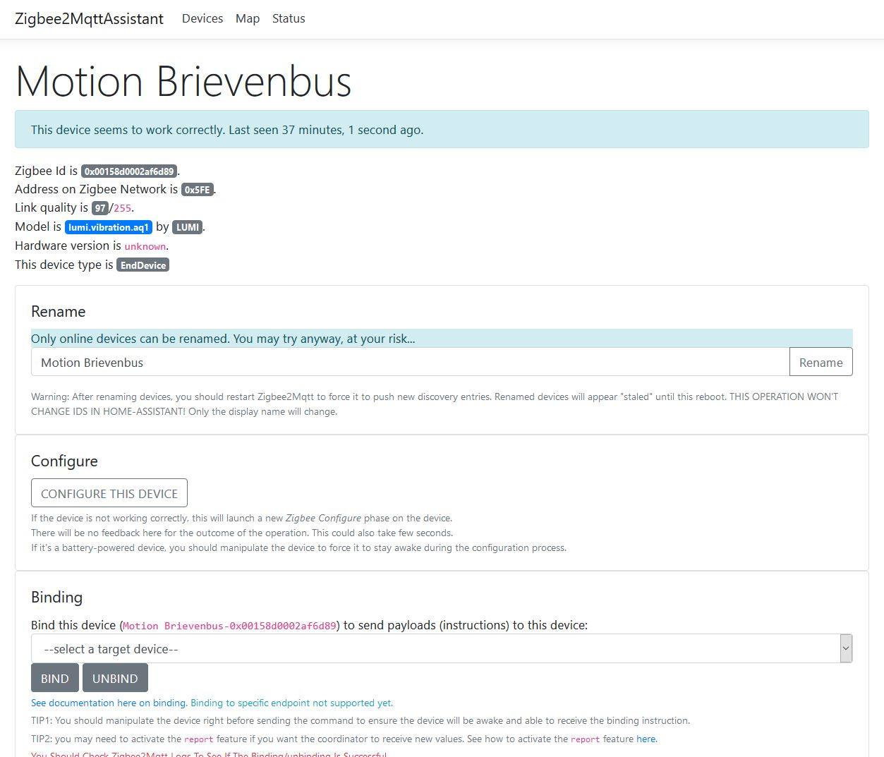
Task: Click the Motion Brievenbus page heading
Action: coord(183,81)
